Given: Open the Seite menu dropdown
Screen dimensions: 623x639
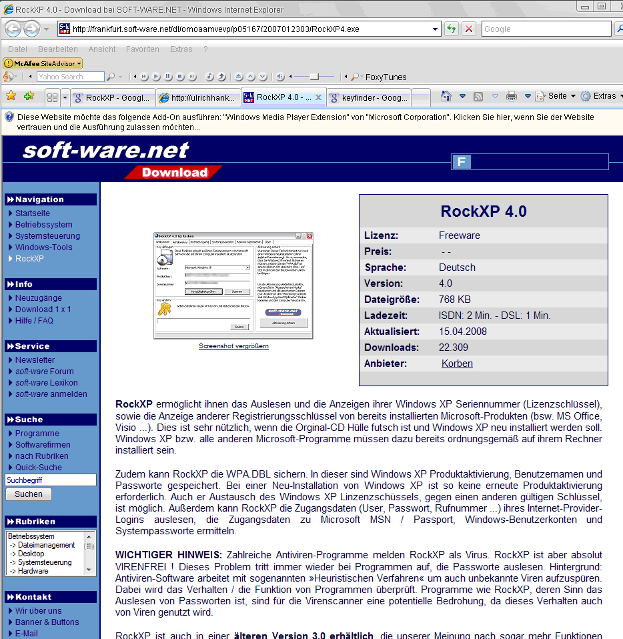Looking at the screenshot, I should click(x=556, y=96).
